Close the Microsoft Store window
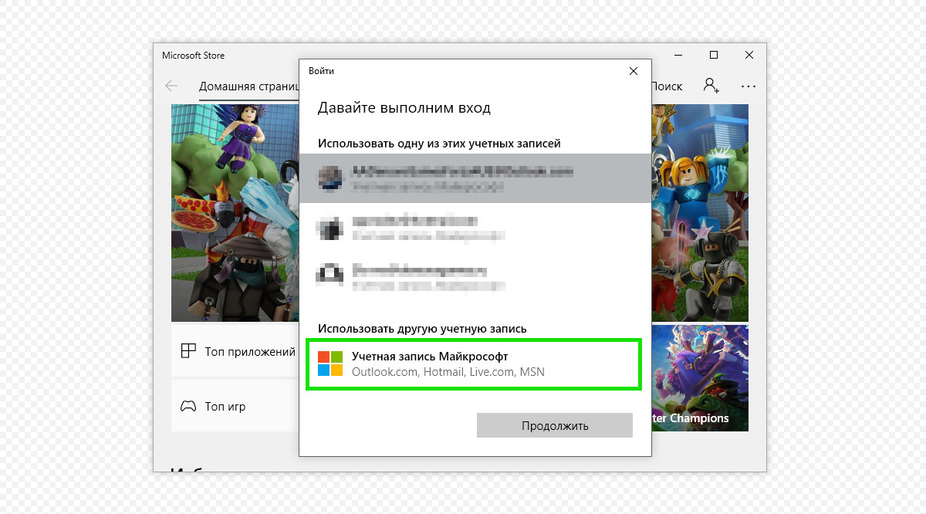The width and height of the screenshot is (926, 514). pyautogui.click(x=749, y=56)
